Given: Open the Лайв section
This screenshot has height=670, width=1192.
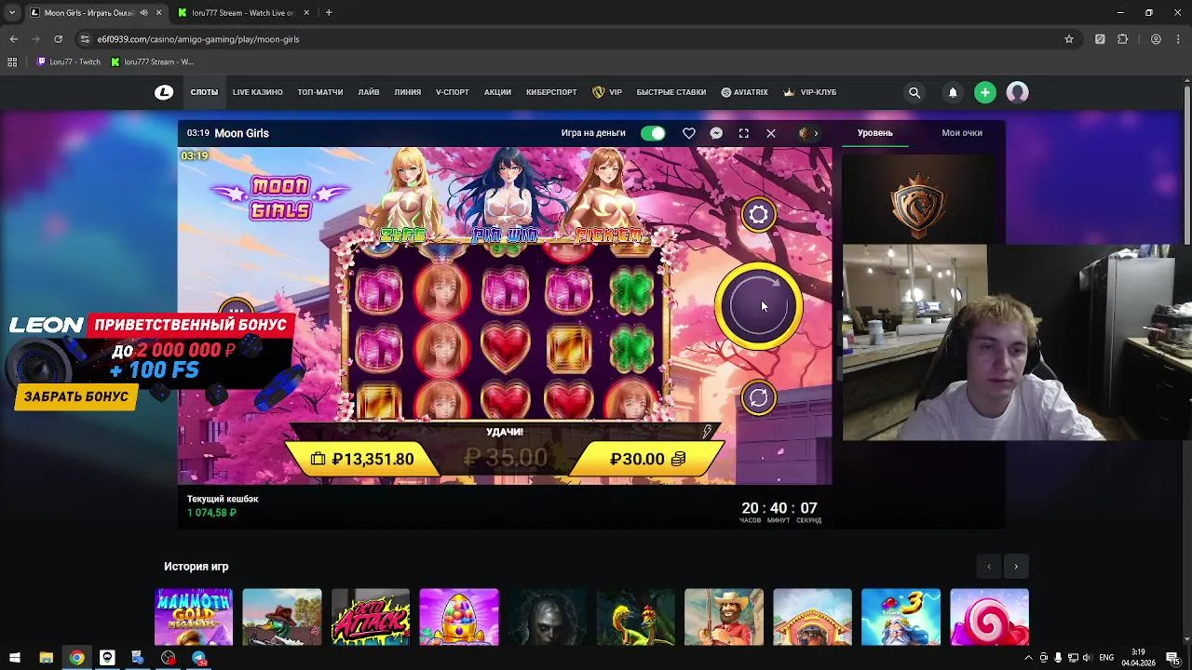Looking at the screenshot, I should pyautogui.click(x=369, y=92).
